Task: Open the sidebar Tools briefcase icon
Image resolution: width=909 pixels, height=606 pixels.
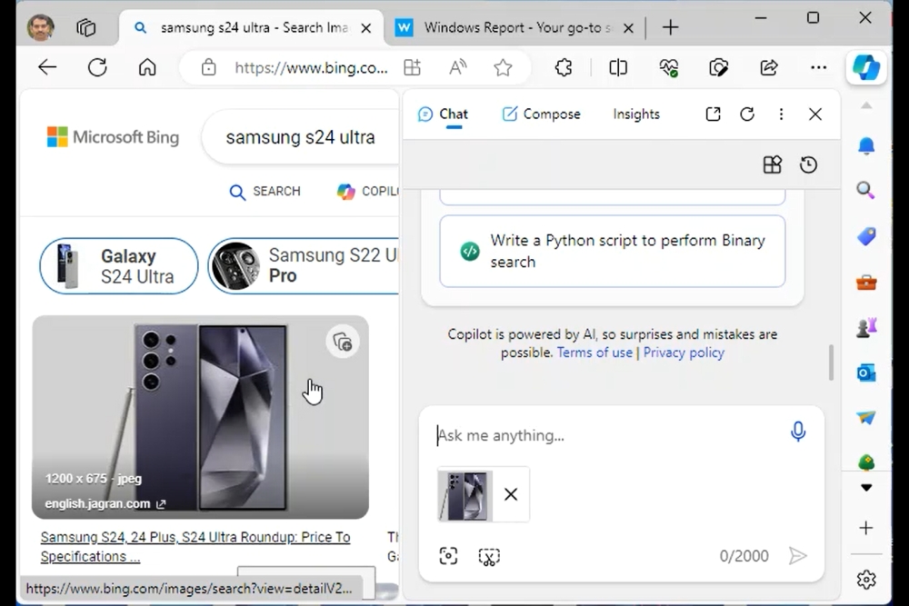Action: coord(866,283)
